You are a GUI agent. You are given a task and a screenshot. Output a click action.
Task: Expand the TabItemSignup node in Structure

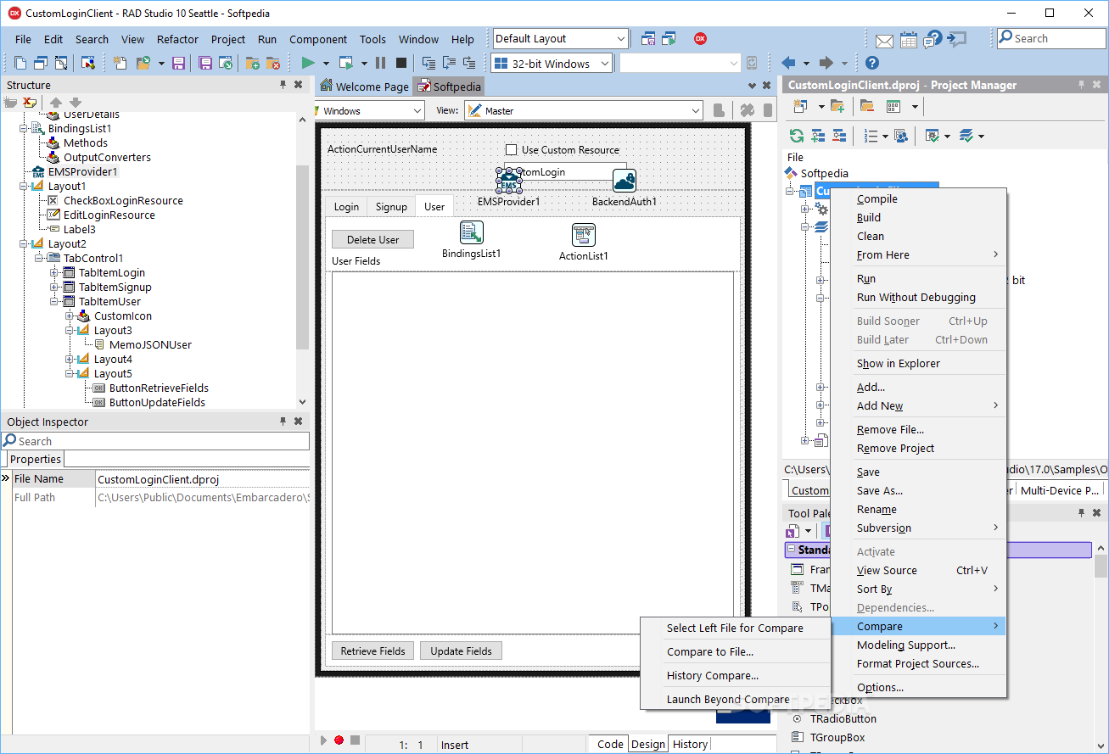click(x=55, y=287)
